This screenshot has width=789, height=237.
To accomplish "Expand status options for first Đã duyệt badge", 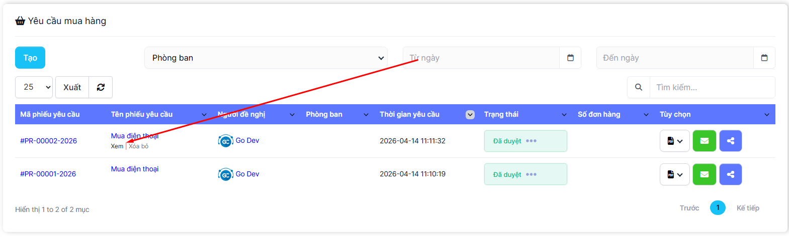I will point(531,141).
